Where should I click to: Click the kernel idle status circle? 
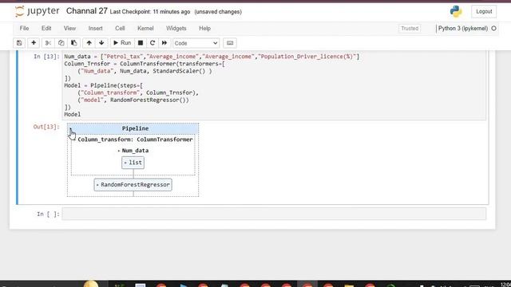click(x=493, y=29)
